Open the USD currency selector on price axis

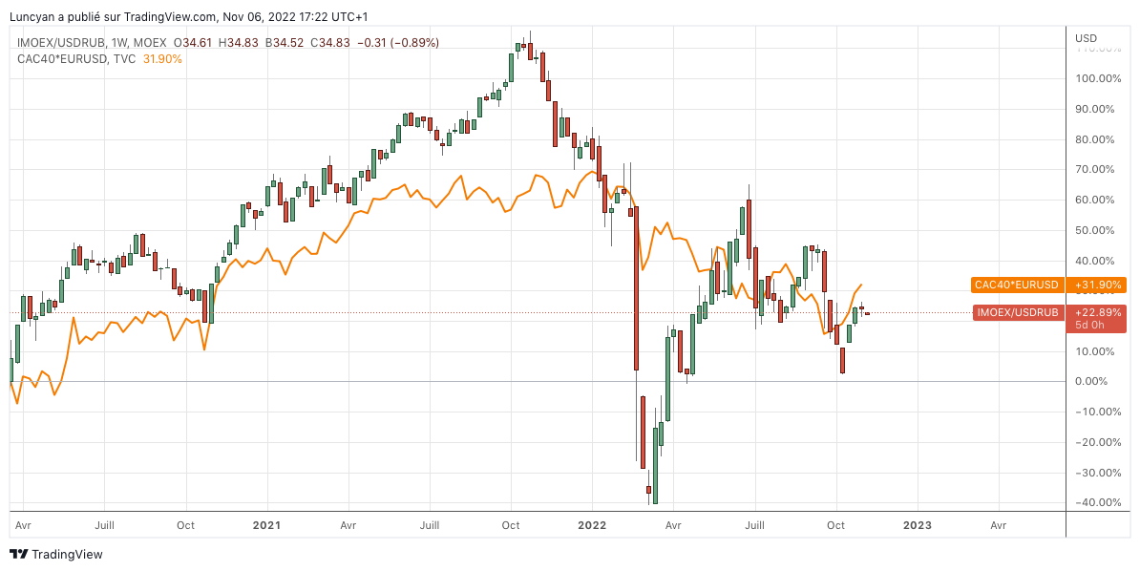coord(1087,38)
